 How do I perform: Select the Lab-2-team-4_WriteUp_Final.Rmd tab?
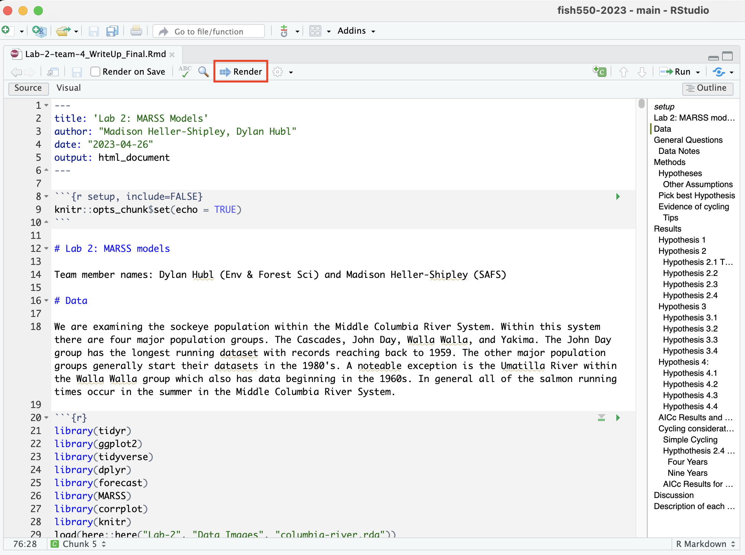(95, 54)
